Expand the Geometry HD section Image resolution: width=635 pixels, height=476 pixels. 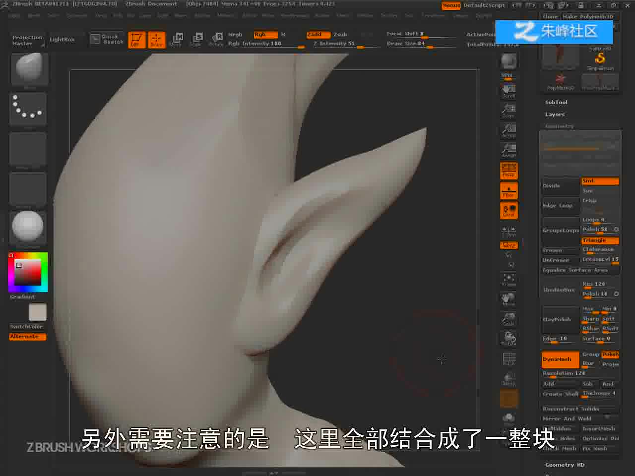tap(565, 465)
